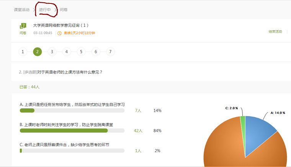Click the 结束活动 button
The image size is (291, 167).
click(275, 31)
